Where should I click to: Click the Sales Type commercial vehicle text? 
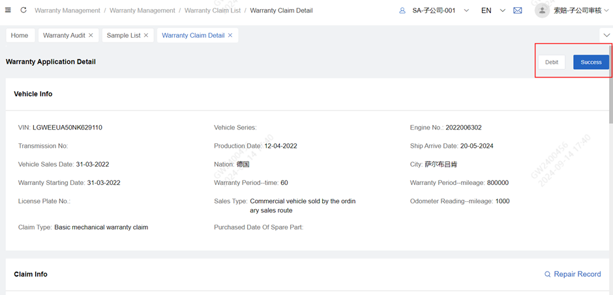pyautogui.click(x=303, y=206)
